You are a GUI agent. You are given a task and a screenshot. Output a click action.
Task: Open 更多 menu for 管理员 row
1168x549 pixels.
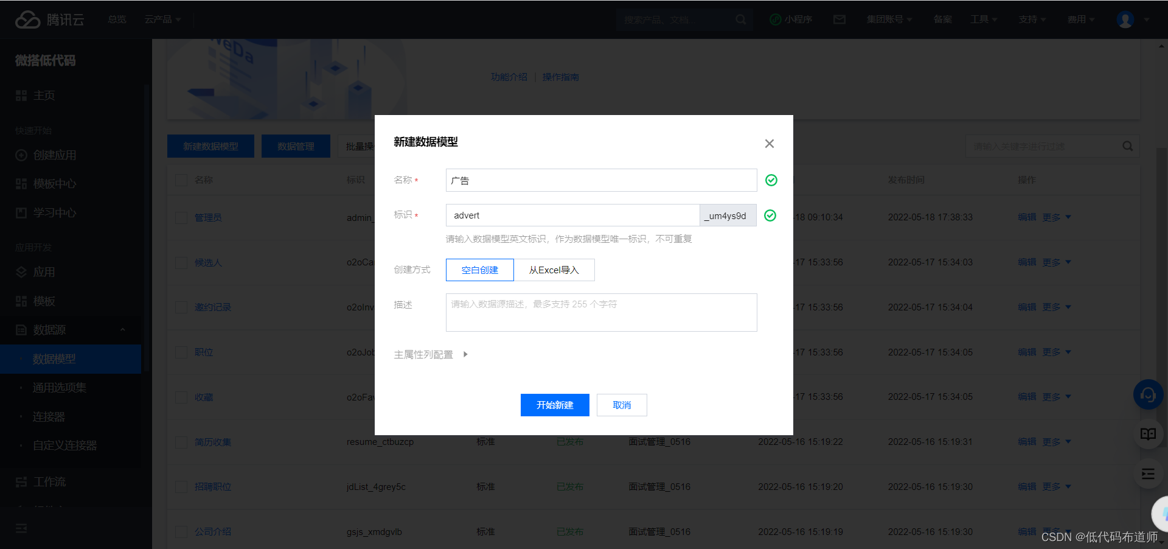1057,217
